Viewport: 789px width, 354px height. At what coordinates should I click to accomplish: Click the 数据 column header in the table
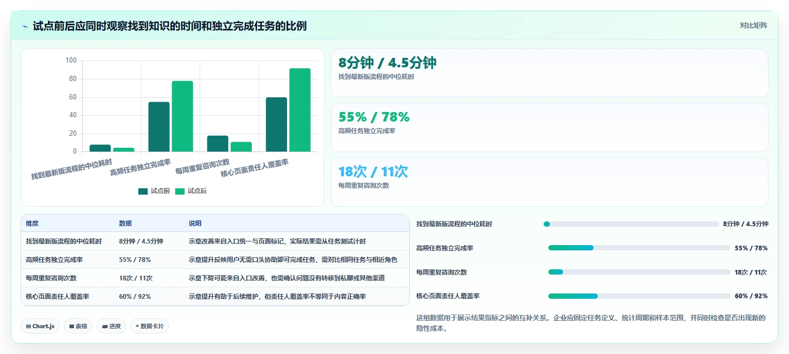tap(125, 224)
